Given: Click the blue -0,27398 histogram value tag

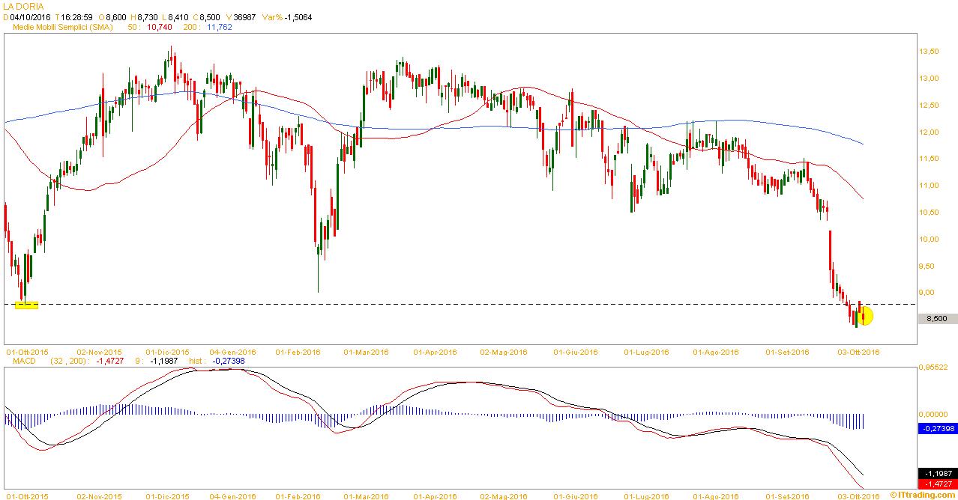Looking at the screenshot, I should (x=937, y=429).
